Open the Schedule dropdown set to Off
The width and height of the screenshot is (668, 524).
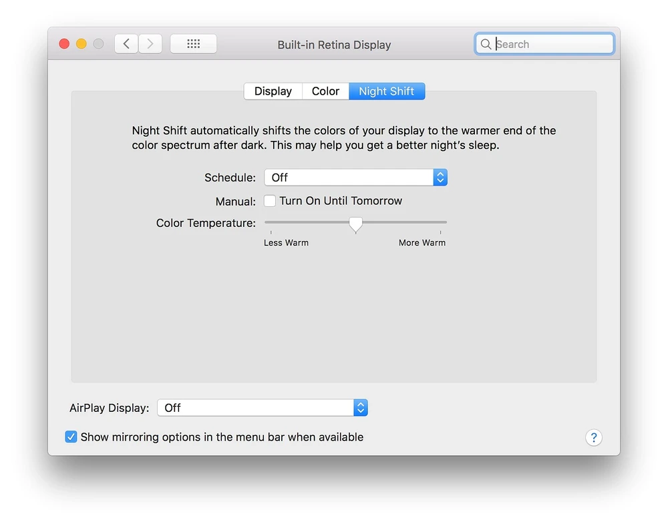(x=349, y=178)
